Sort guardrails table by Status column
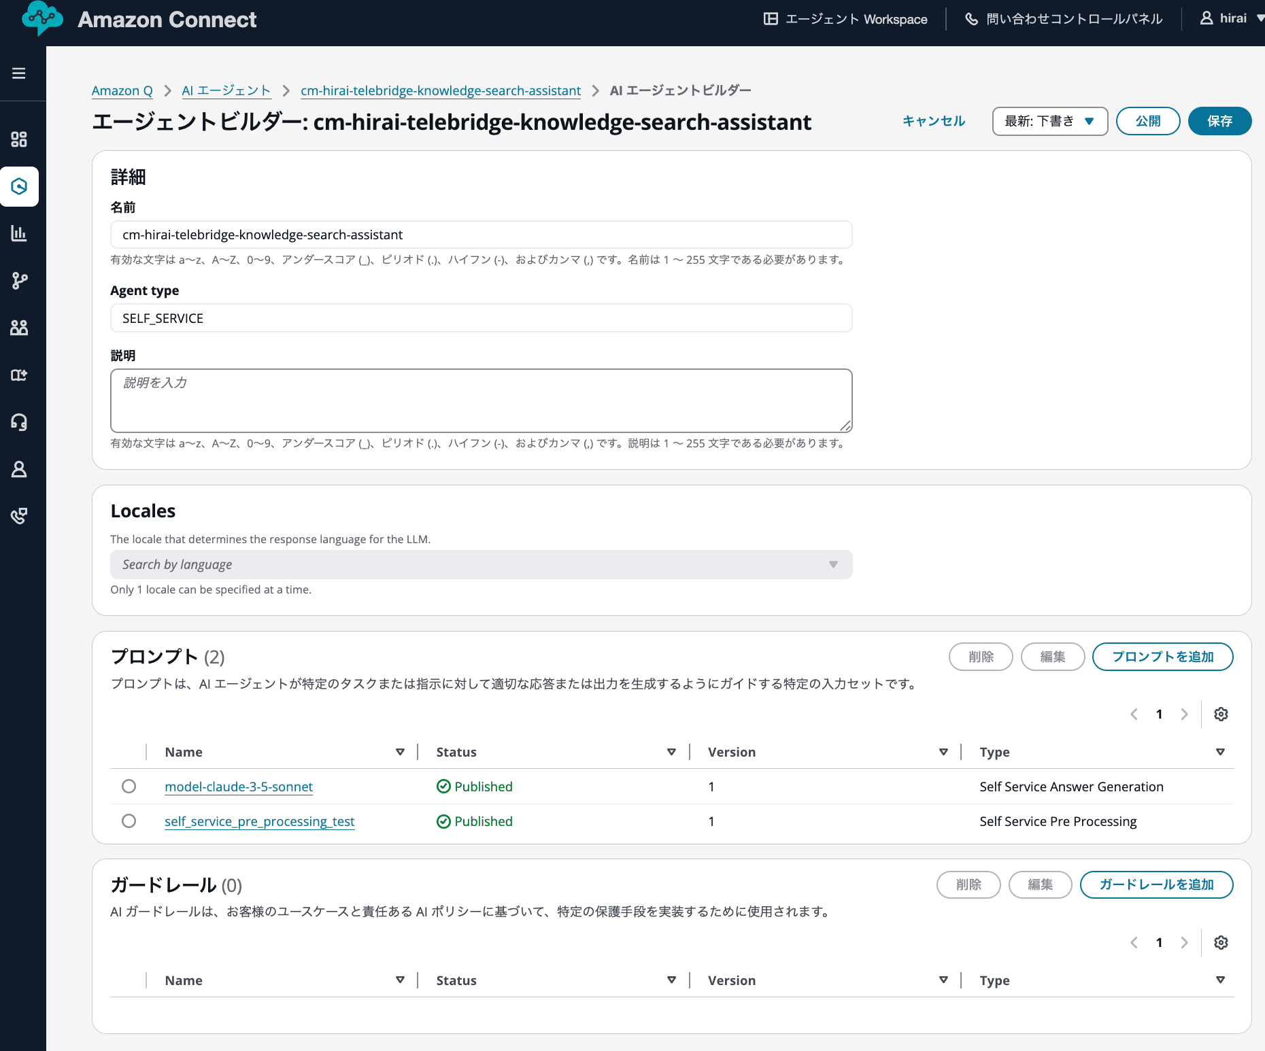The height and width of the screenshot is (1051, 1265). pyautogui.click(x=671, y=980)
